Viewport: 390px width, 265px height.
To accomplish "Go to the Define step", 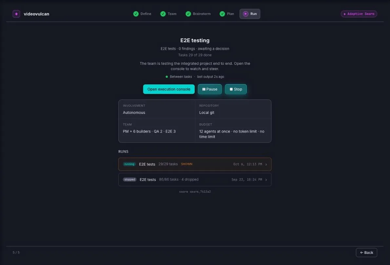I will click(x=142, y=14).
